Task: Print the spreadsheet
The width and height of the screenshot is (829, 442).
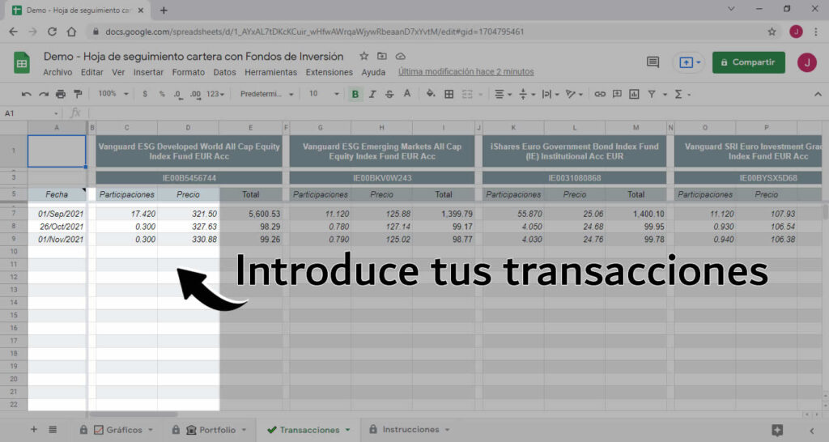Action: (61, 94)
